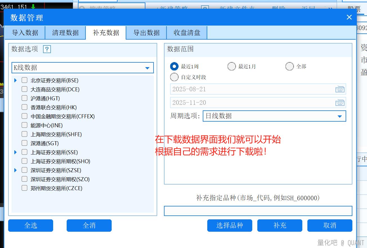
Task: Expand the 北京证券交易所(BSE) tree node
Action: [15, 80]
